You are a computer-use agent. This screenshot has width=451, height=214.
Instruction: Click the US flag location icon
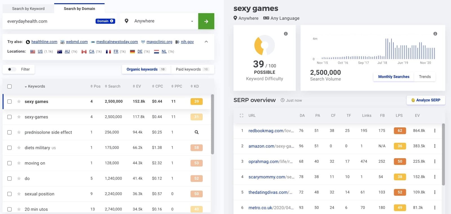33,52
